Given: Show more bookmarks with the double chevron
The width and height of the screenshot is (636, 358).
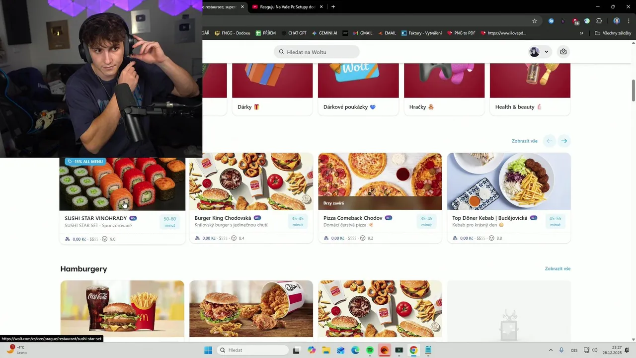Looking at the screenshot, I should [x=581, y=33].
